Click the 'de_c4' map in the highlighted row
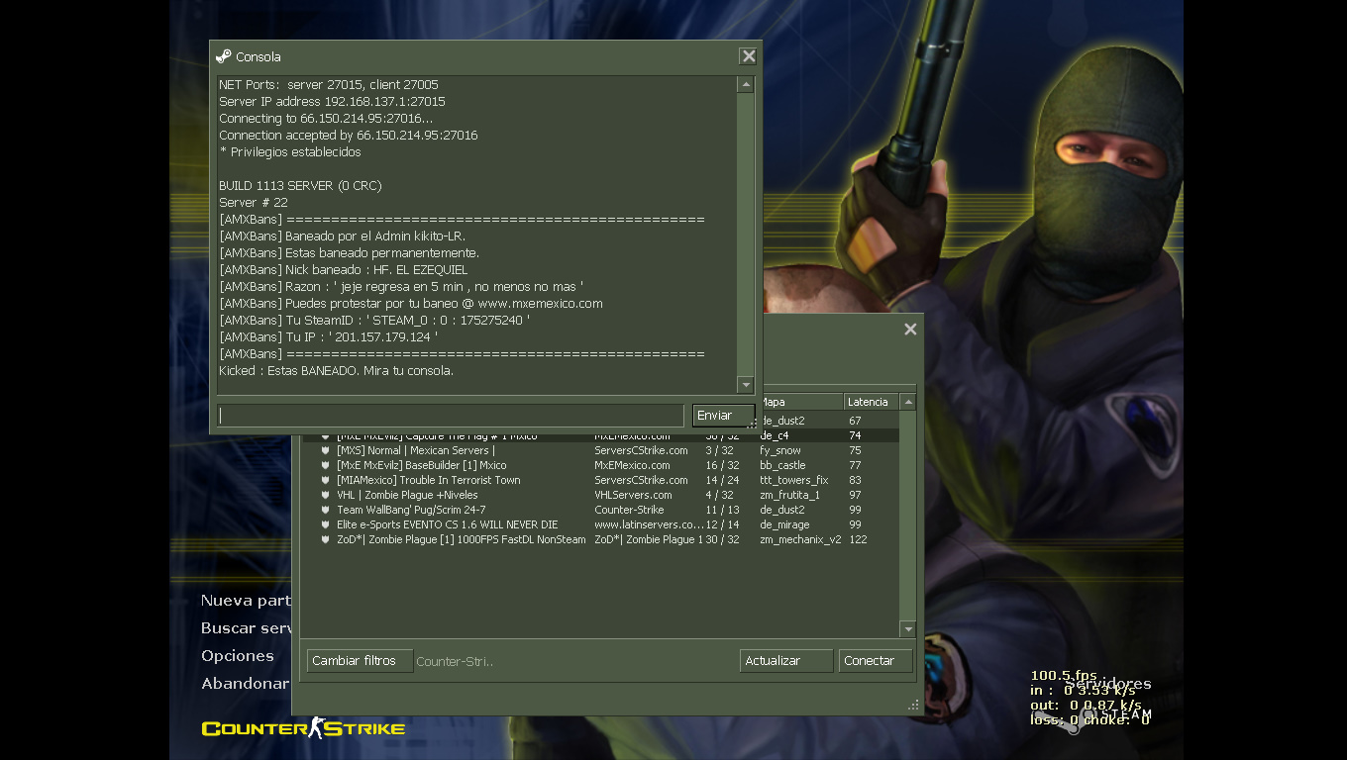This screenshot has height=760, width=1347. click(775, 435)
